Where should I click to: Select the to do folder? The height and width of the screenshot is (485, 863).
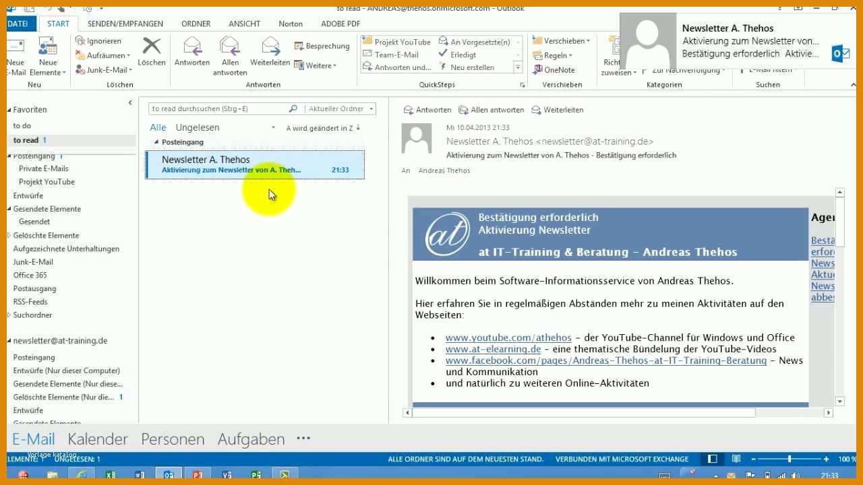coord(22,125)
